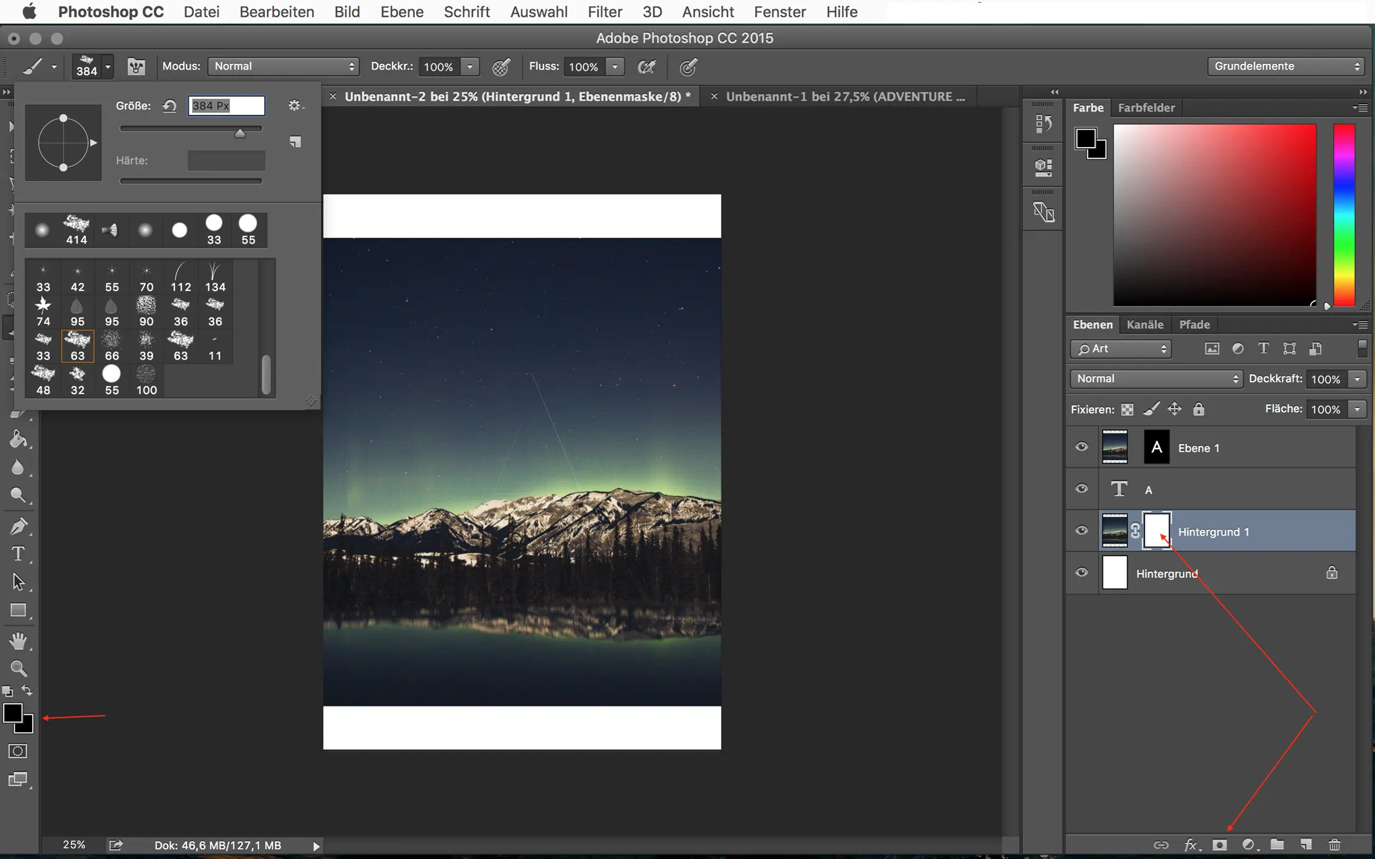Select the Zoom magnifier tool
1375x859 pixels.
[18, 668]
